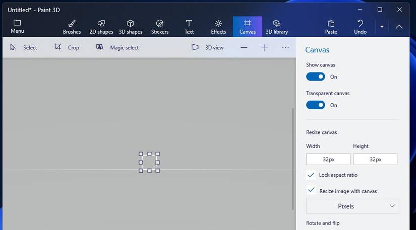This screenshot has height=230, width=416.
Task: Select the Brushes tool
Action: point(72,27)
